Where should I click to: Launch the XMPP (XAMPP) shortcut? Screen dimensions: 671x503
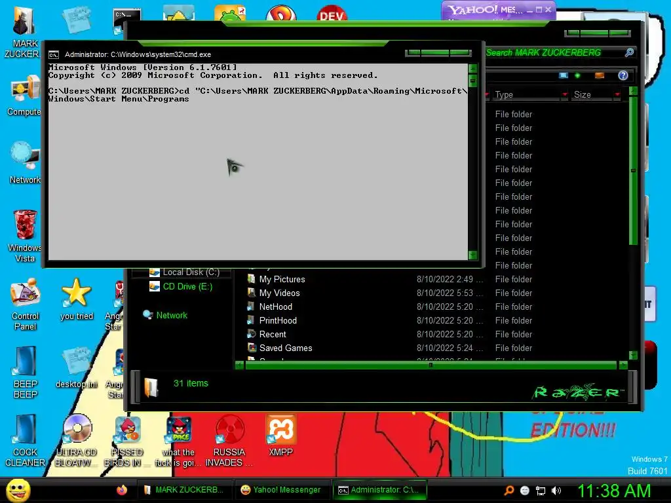click(x=280, y=436)
